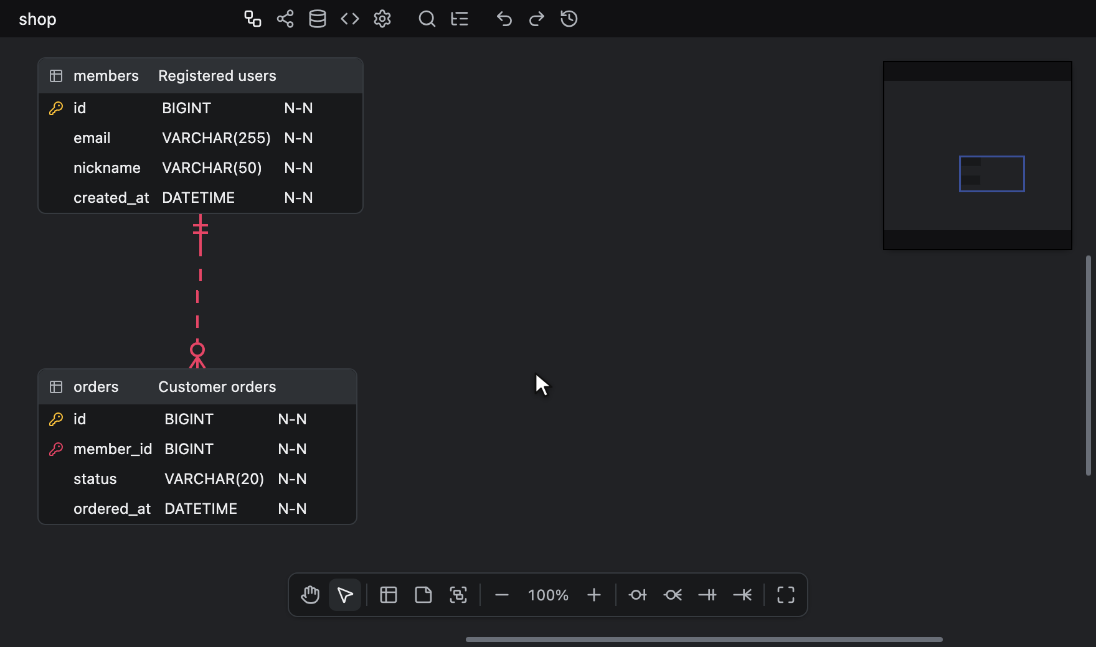Select the zero-or-one relationship tool

coord(638,595)
